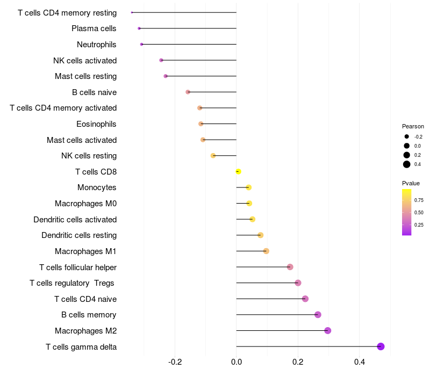Click the 0.0 x-axis tick label

[x=236, y=362]
